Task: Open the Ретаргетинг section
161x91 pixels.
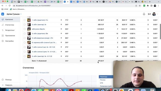Action: 10,30
